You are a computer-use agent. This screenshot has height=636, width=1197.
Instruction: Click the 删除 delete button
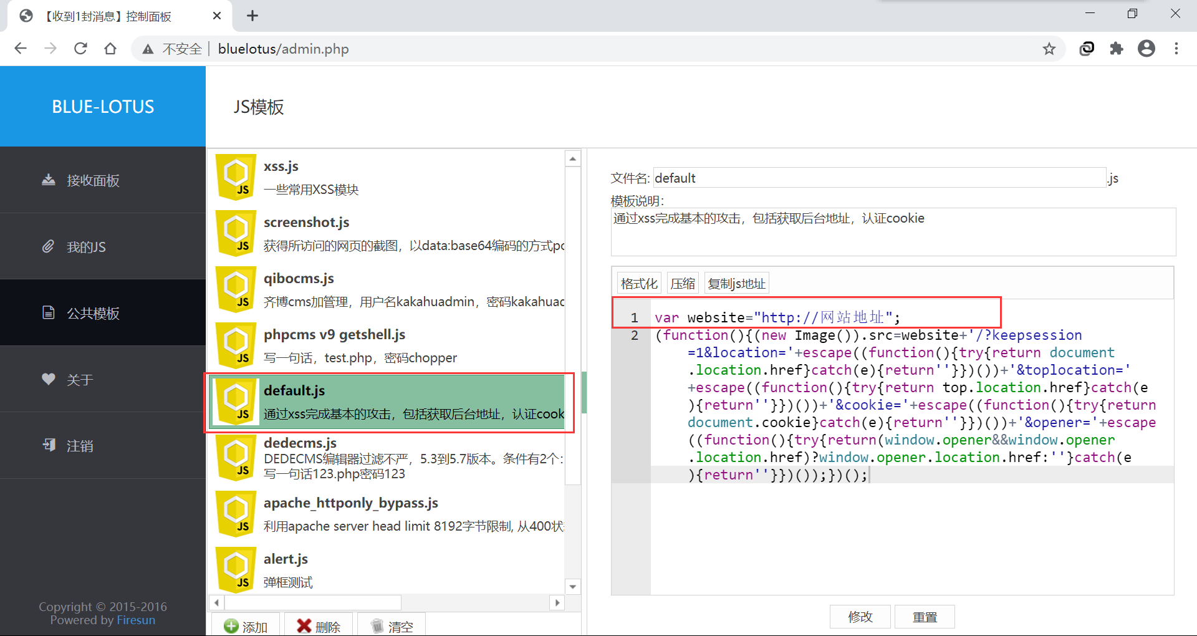point(319,626)
